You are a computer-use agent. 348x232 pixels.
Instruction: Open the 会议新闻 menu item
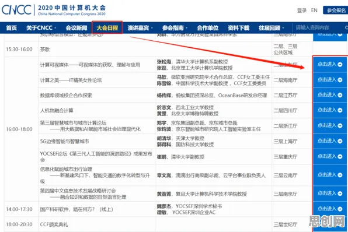pos(76,28)
